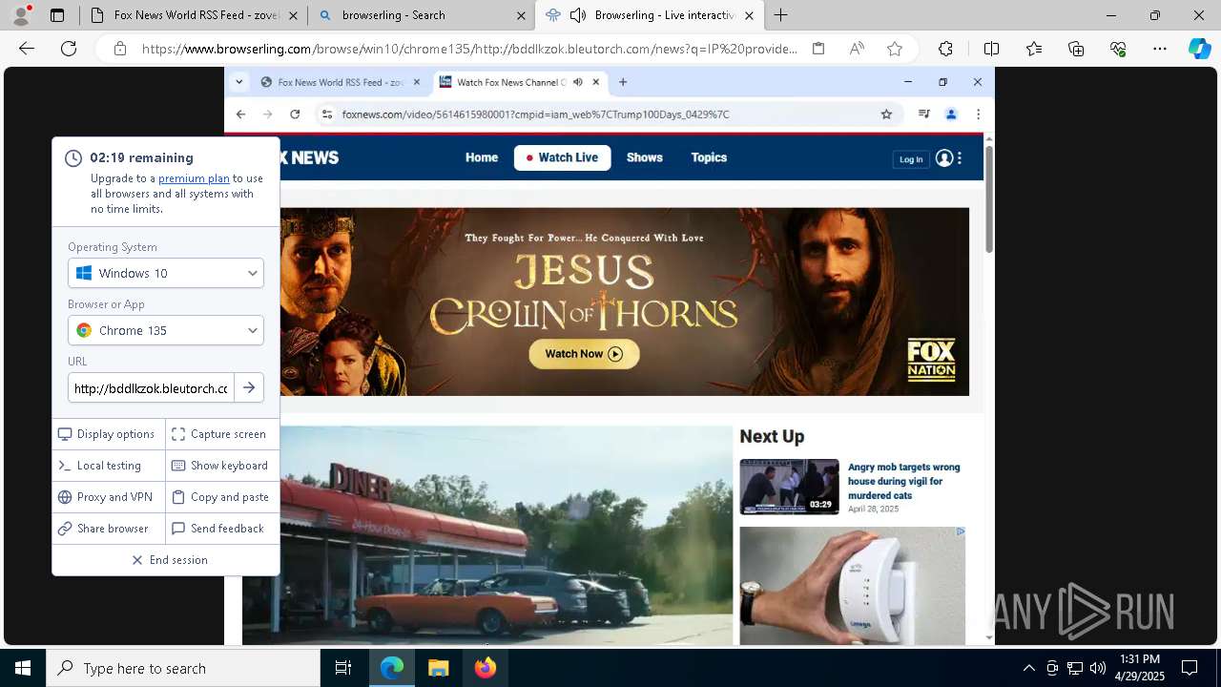The width and height of the screenshot is (1221, 687).
Task: Open Chrome tab search dropdown arrow
Action: 239,82
